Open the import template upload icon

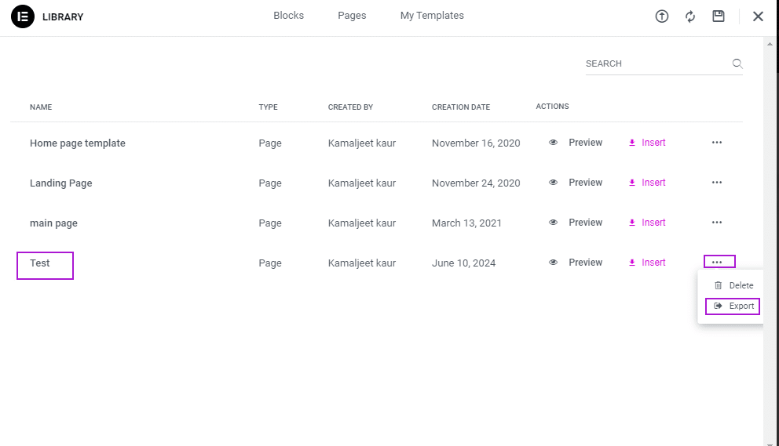(x=662, y=16)
